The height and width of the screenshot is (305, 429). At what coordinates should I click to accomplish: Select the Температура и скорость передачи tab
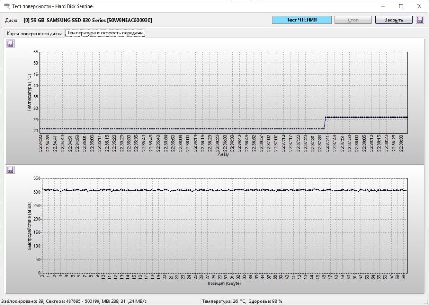pos(105,33)
